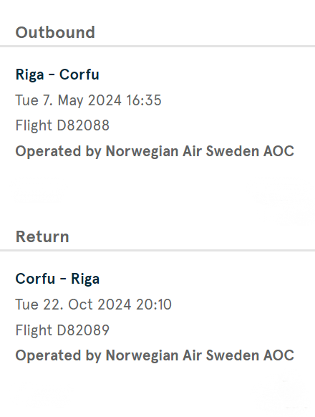Click the divider line below Return heading
This screenshot has height=417, width=315.
157,251
